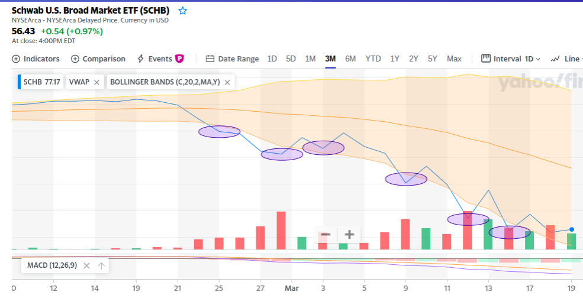Image resolution: width=583 pixels, height=305 pixels.
Task: Click the Events lightning icon
Action: click(140, 59)
